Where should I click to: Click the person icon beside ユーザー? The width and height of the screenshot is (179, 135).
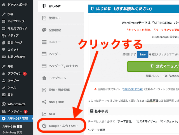point(4,81)
